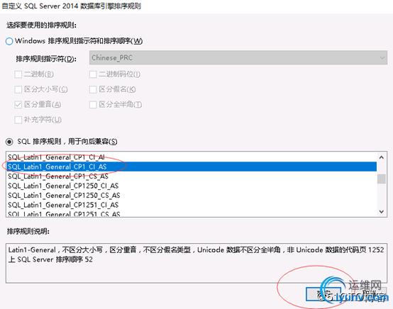
Task: Toggle the 区分全半角(T) checkbox
Action: [93, 104]
